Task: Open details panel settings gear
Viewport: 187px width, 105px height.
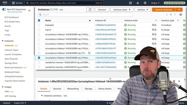Action: [174, 81]
